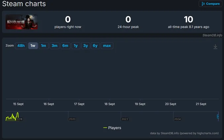
Task: Click the 'all-time peak 8.1 years ago' text
Action: click(189, 27)
